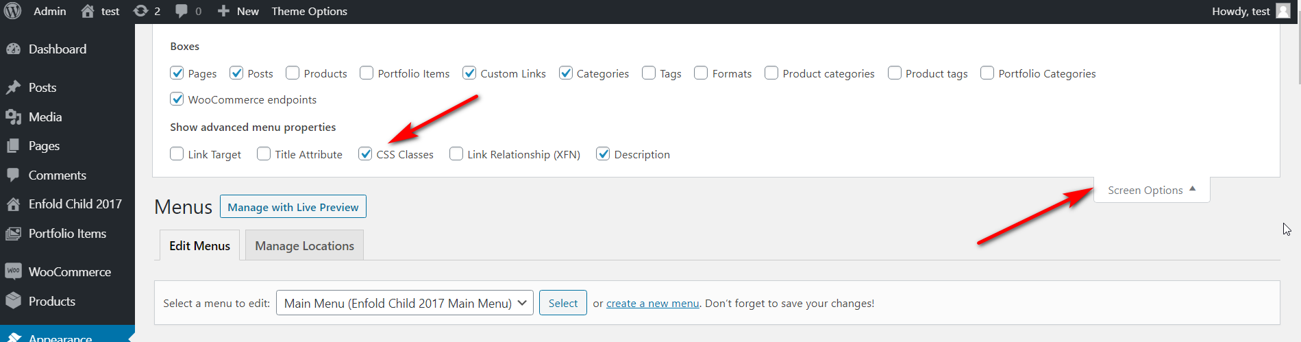The height and width of the screenshot is (342, 1301).
Task: Enable the Title Attribute property
Action: (264, 154)
